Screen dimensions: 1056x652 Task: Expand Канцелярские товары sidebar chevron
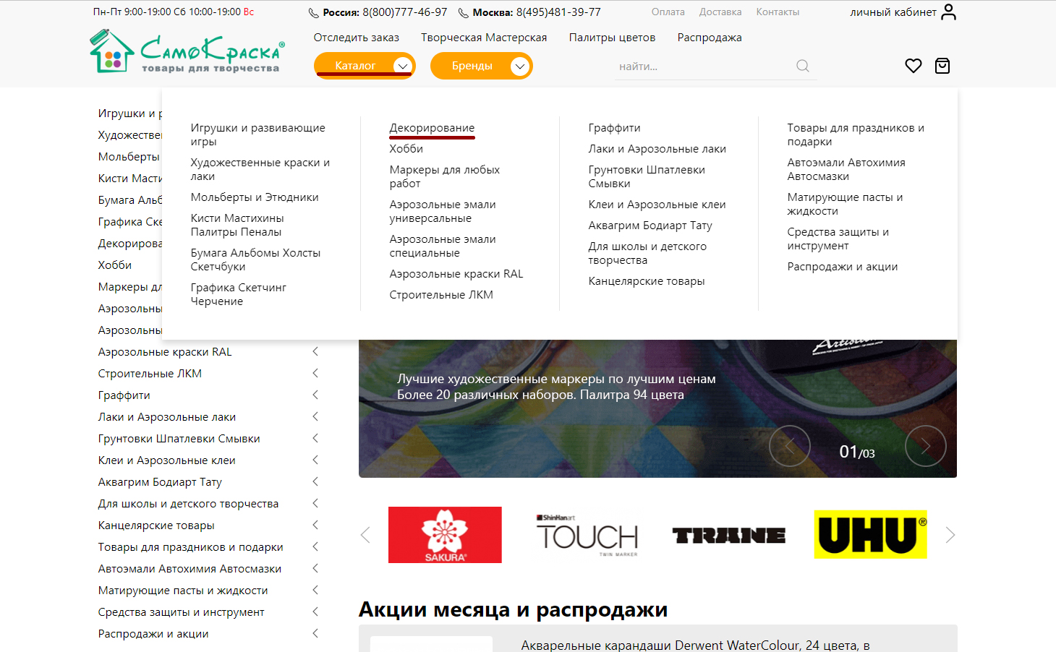coord(315,525)
